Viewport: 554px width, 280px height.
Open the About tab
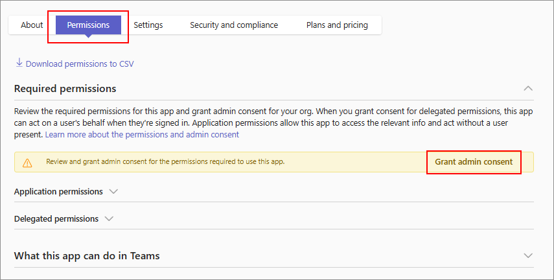tap(32, 25)
